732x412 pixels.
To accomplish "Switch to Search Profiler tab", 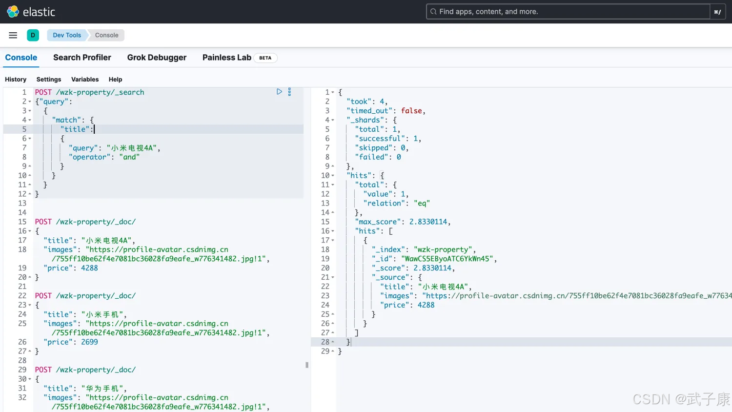I will coord(82,58).
